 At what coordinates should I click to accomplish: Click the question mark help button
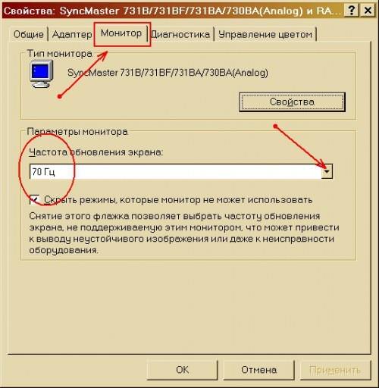coord(352,11)
